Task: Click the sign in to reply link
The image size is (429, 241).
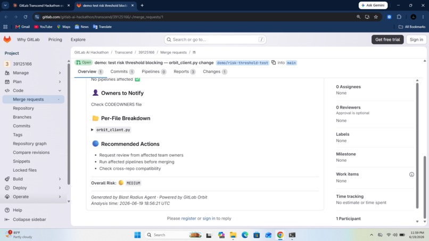Action: 209,219
